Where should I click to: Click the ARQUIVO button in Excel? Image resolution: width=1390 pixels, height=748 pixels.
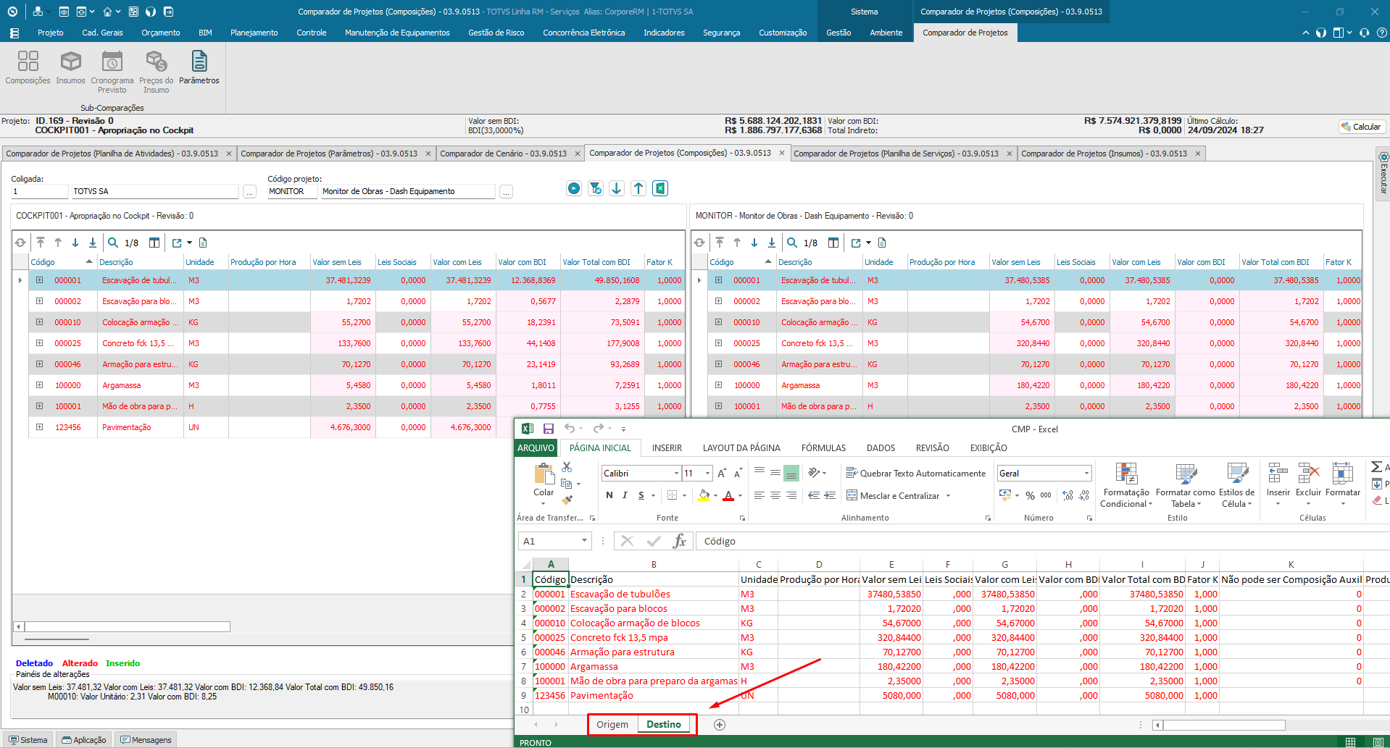[536, 448]
